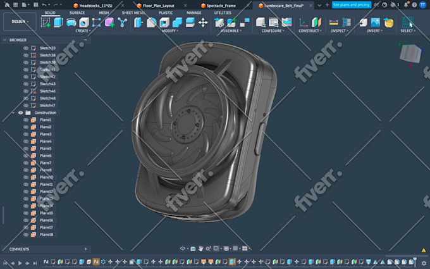Viewport: 430px width, 269px height.
Task: Open the Orbit navigation tool
Action: tap(183, 248)
